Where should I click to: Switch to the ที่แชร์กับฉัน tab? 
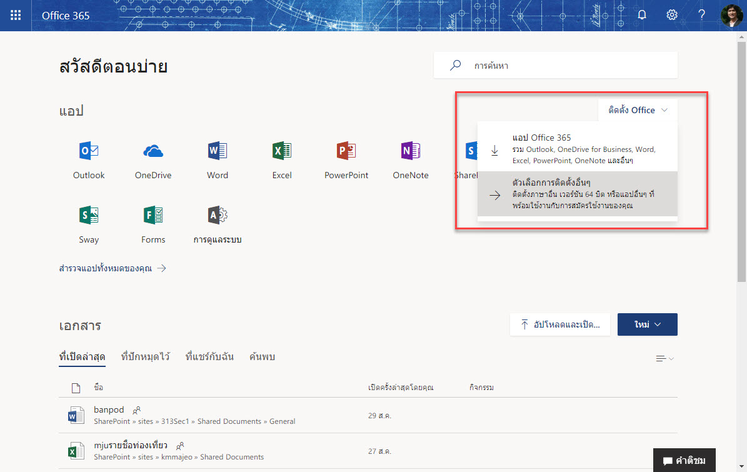tap(209, 357)
